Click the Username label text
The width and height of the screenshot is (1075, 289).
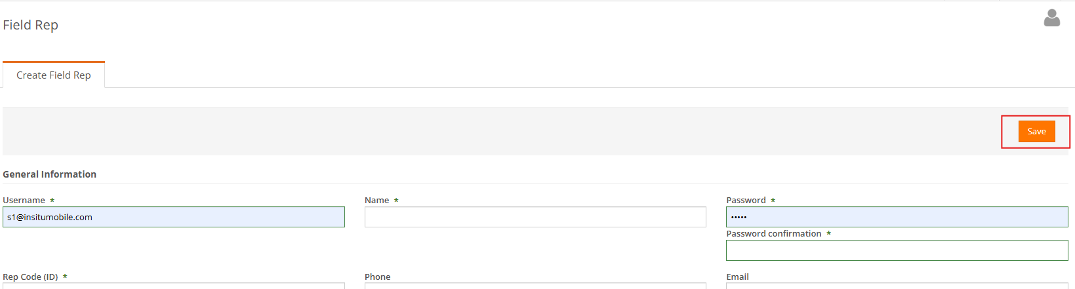[24, 200]
